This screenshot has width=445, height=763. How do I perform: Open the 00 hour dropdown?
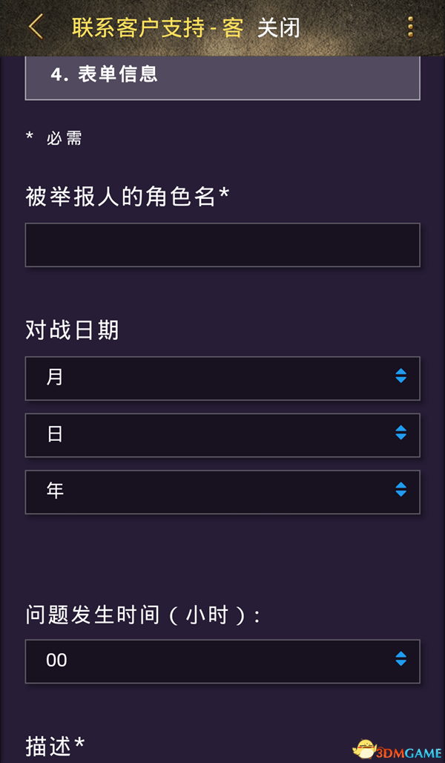[222, 661]
